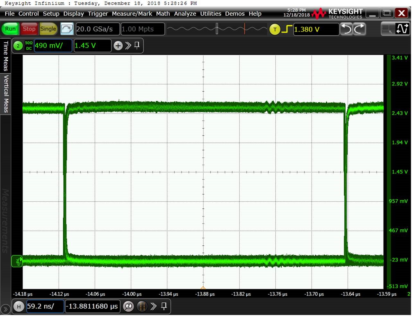
Task: Click the add waveform plus icon
Action: click(118, 46)
